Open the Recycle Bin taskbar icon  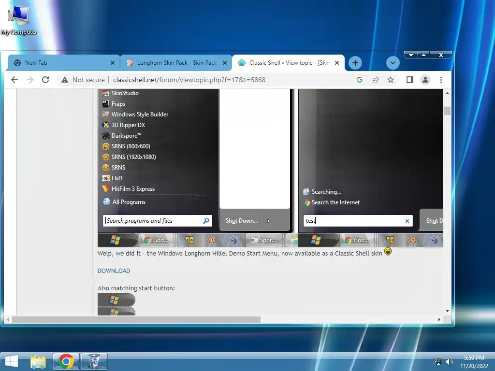(x=94, y=361)
